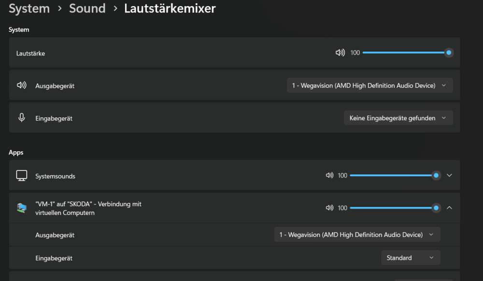Mute Systemsounds via its speaker icon

[x=329, y=175]
